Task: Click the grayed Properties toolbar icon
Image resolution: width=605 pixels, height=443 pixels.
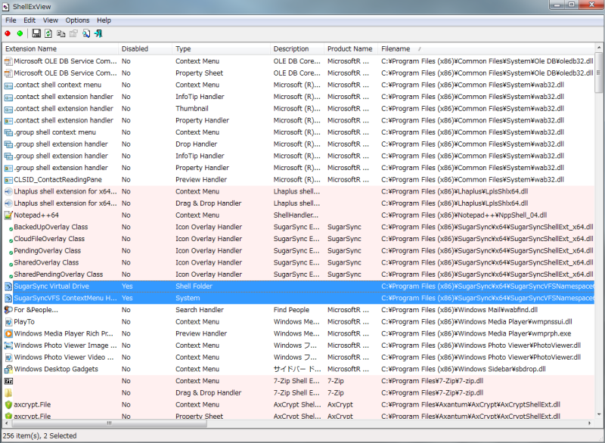Action: tap(73, 33)
